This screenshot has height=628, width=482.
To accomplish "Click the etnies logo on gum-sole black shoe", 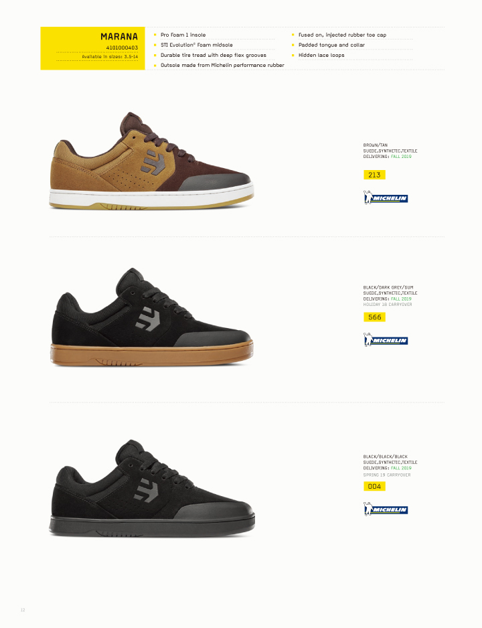I will [x=148, y=319].
